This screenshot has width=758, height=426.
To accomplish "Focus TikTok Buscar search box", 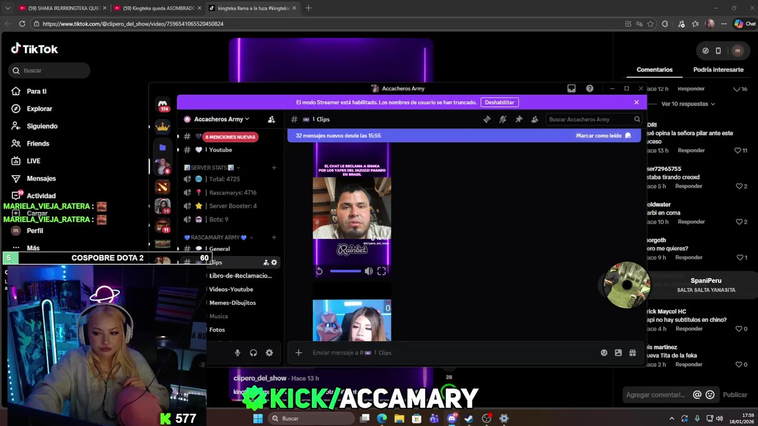I will point(49,70).
